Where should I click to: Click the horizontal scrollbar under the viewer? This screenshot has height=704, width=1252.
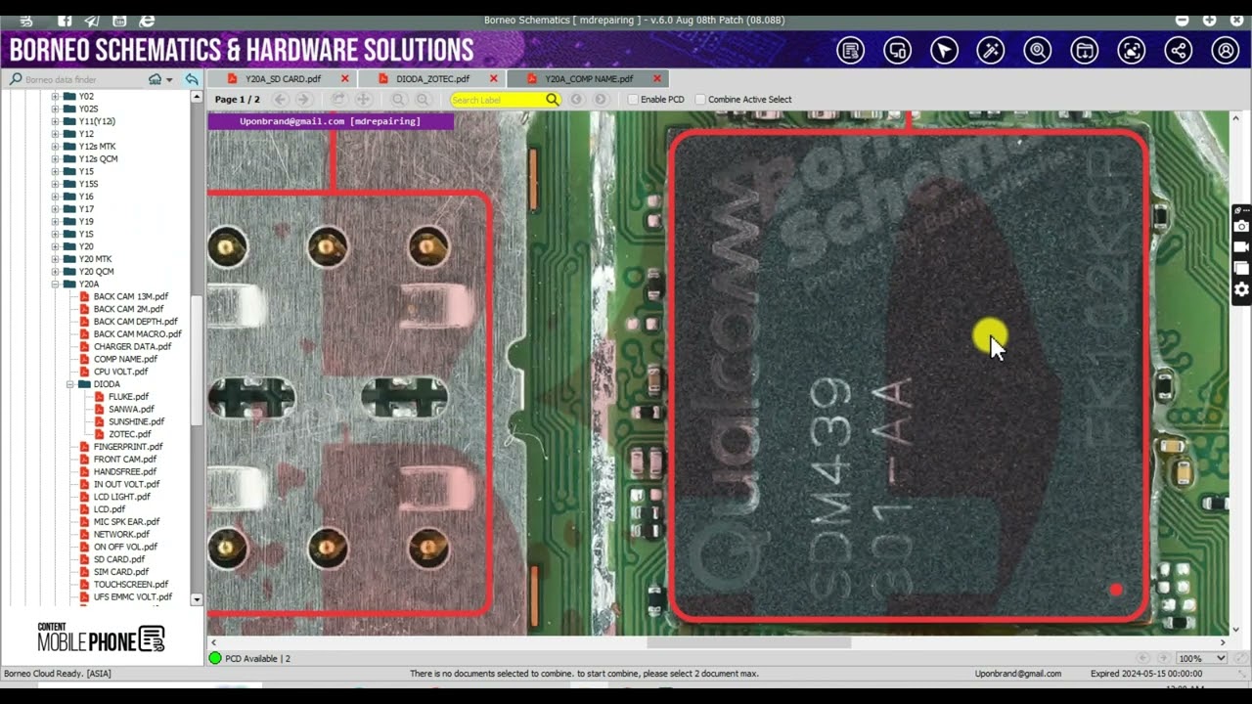pos(749,642)
